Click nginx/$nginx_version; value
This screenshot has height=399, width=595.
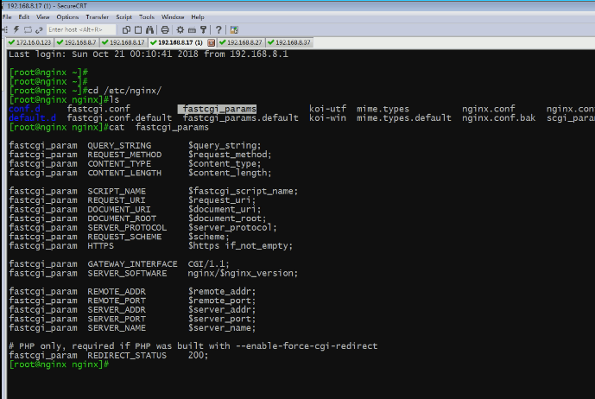click(243, 273)
